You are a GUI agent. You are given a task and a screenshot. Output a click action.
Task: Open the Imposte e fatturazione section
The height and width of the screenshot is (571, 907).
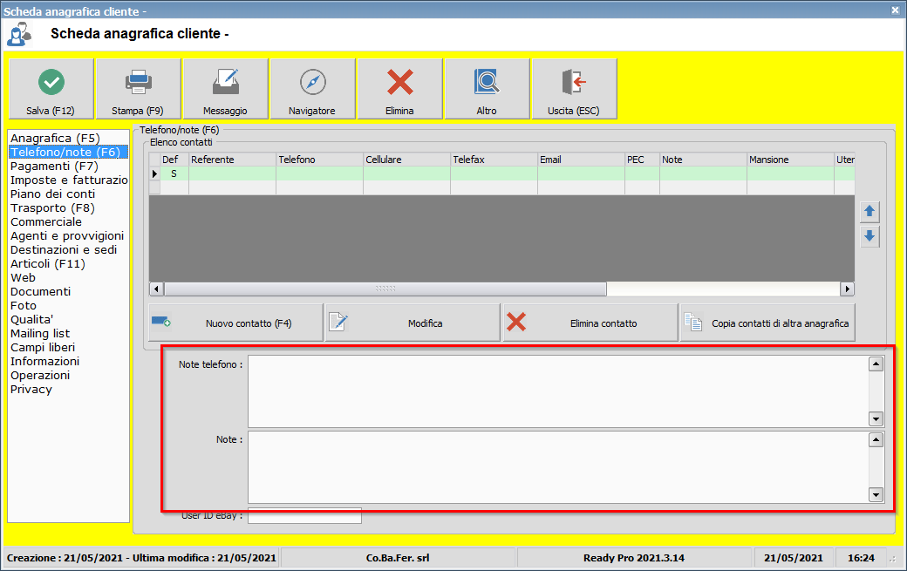(69, 180)
